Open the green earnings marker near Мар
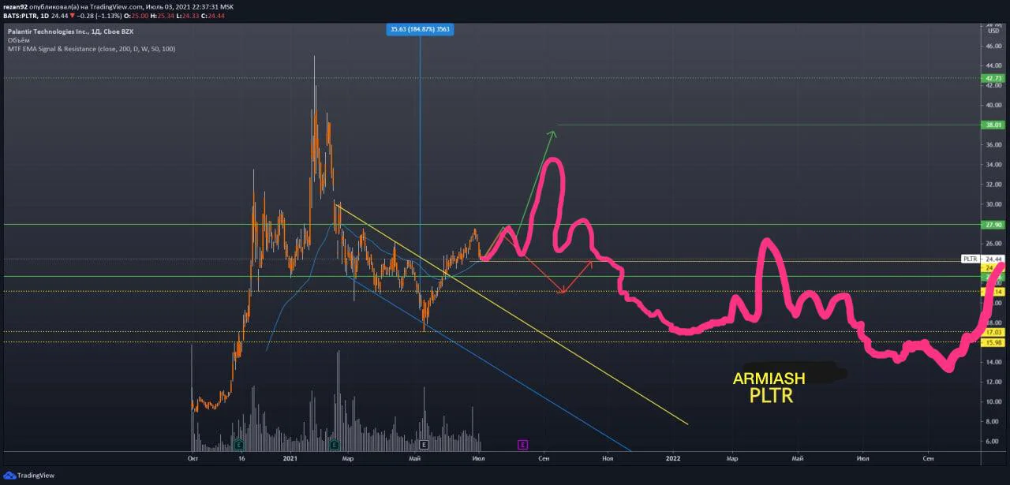This screenshot has width=1010, height=485. tap(335, 445)
